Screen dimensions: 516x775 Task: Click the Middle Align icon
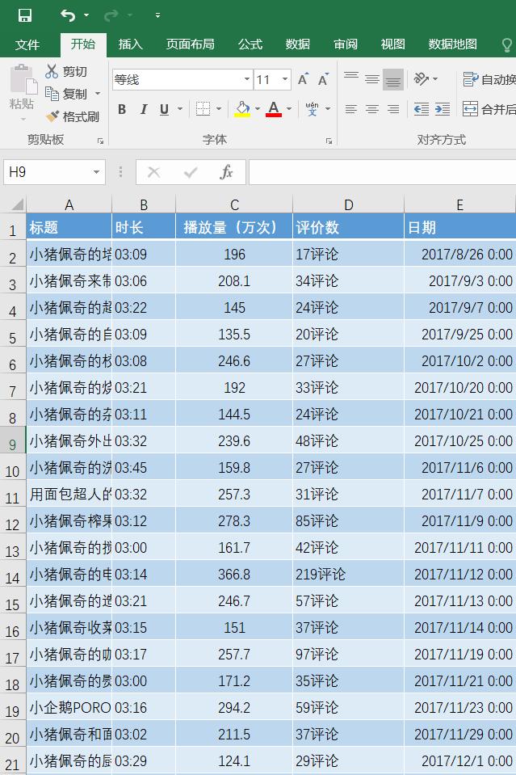point(372,79)
